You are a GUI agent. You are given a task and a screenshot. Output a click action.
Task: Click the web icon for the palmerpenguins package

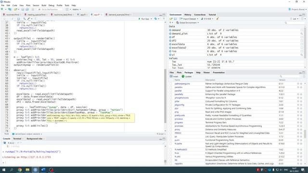coord(298,84)
